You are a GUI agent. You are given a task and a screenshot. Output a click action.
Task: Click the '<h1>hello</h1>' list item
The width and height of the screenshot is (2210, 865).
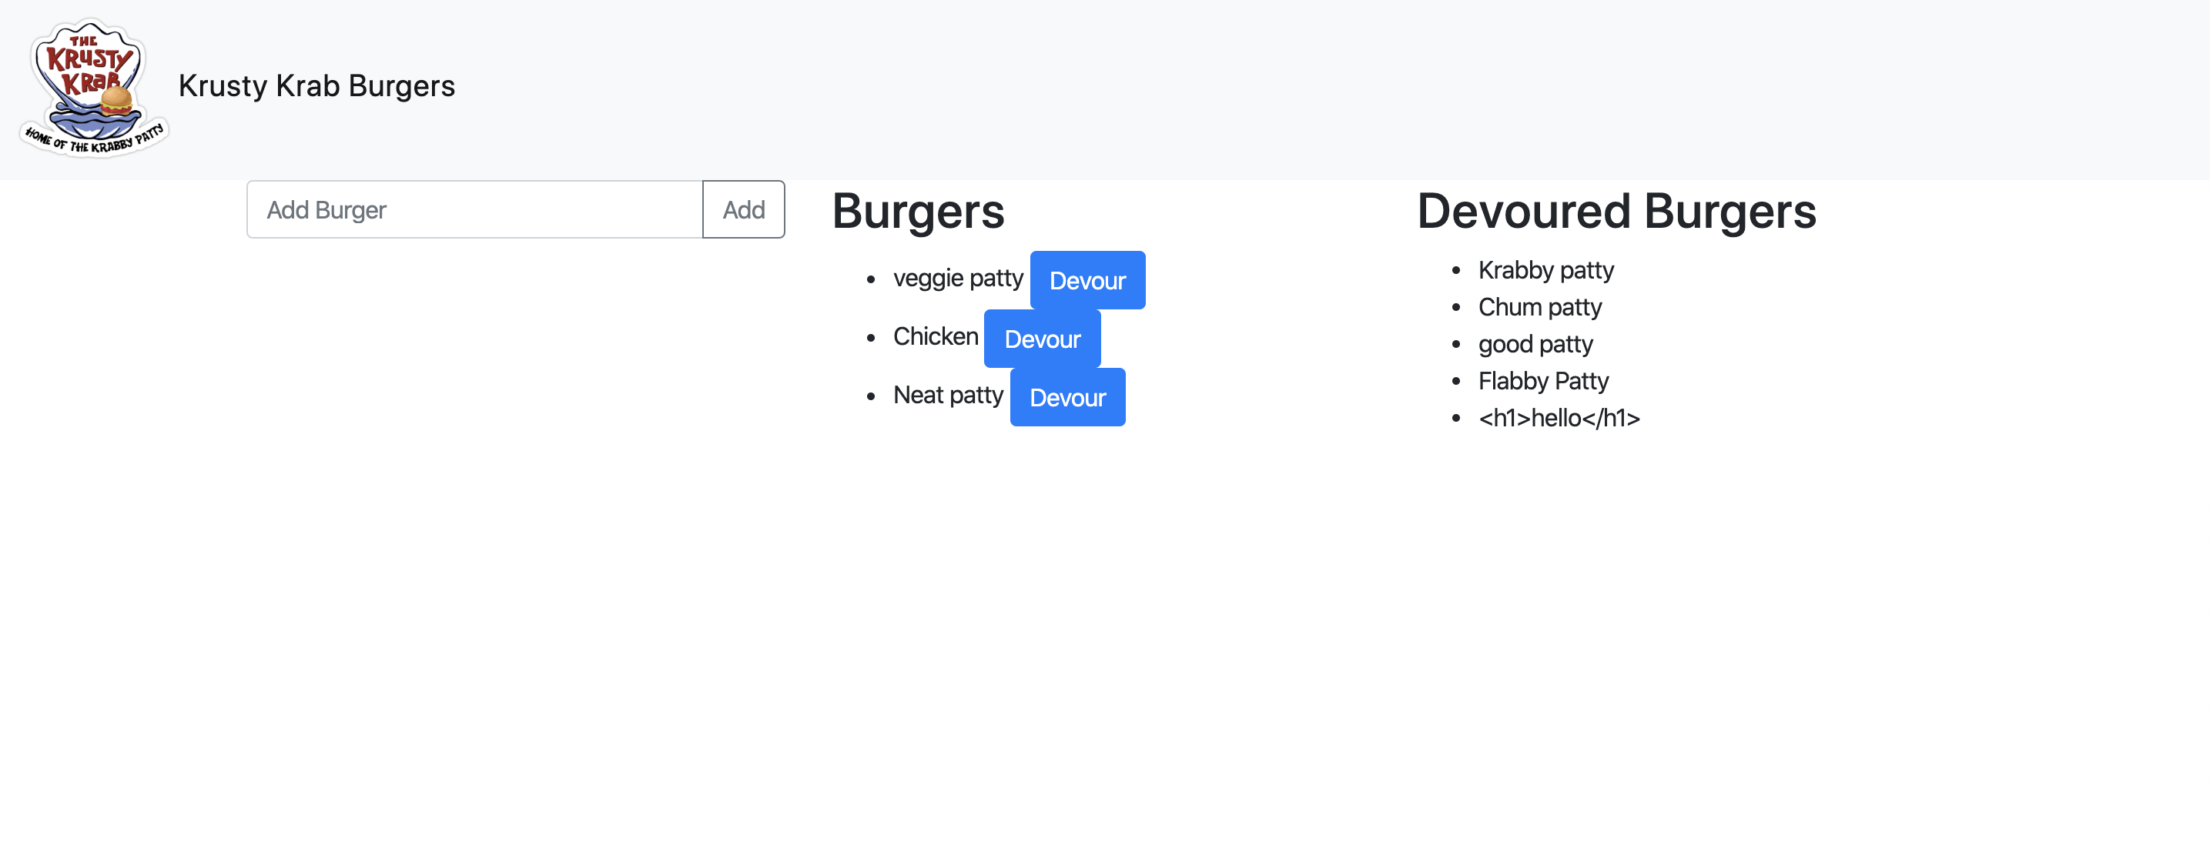pos(1559,418)
